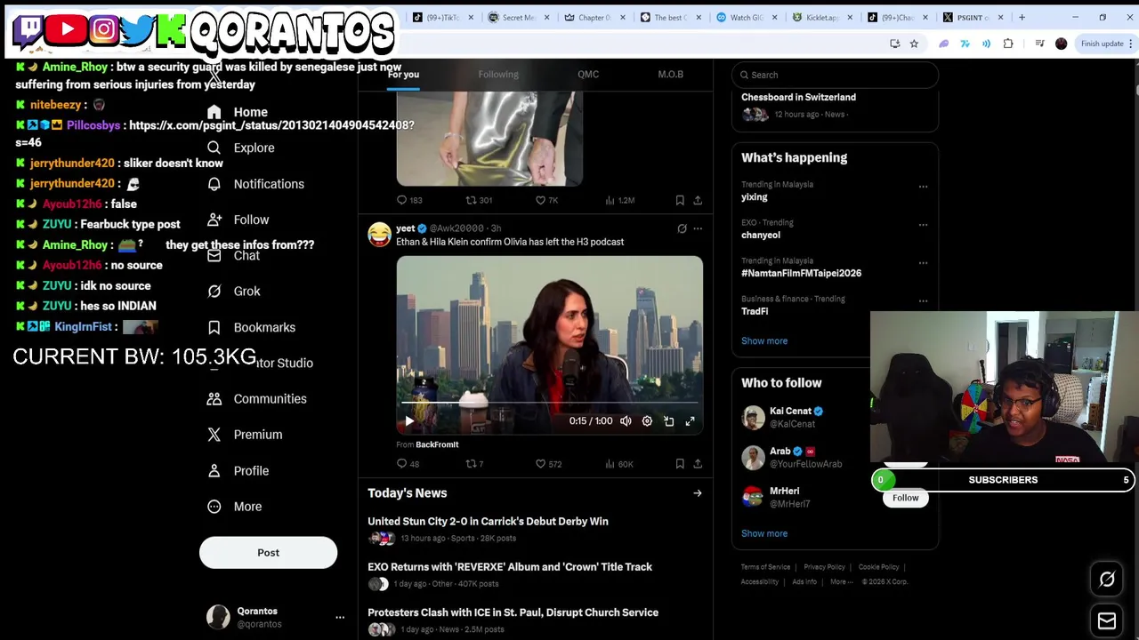Show more under What's happening
The height and width of the screenshot is (640, 1139).
point(764,341)
